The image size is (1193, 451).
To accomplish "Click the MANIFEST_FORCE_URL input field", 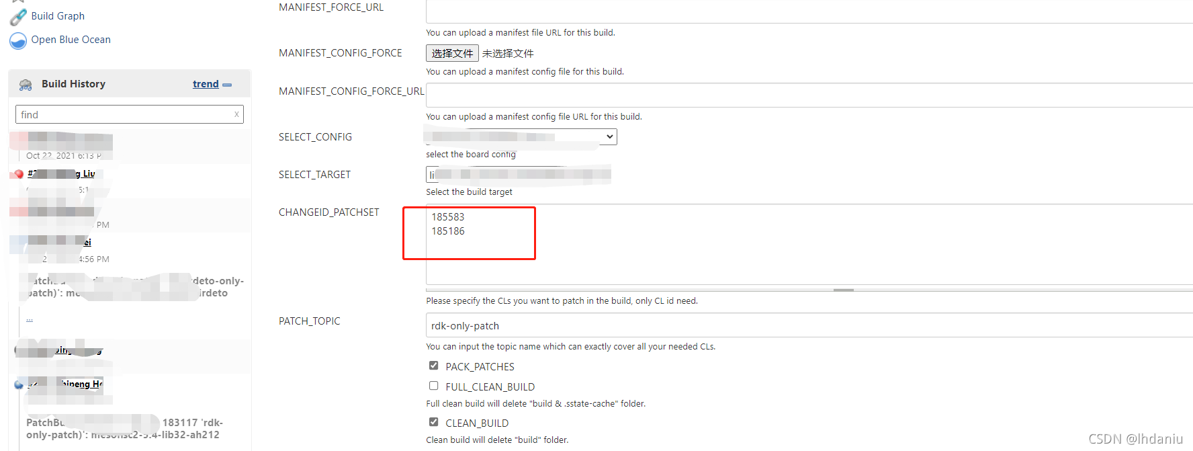I will tap(809, 11).
